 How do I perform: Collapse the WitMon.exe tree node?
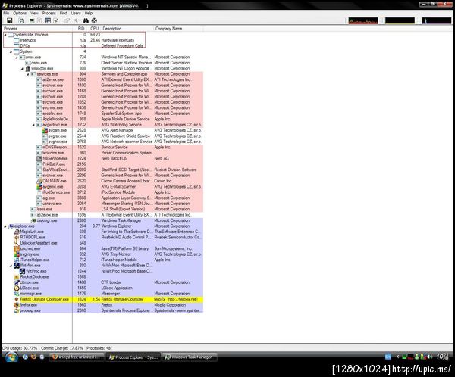11,266
